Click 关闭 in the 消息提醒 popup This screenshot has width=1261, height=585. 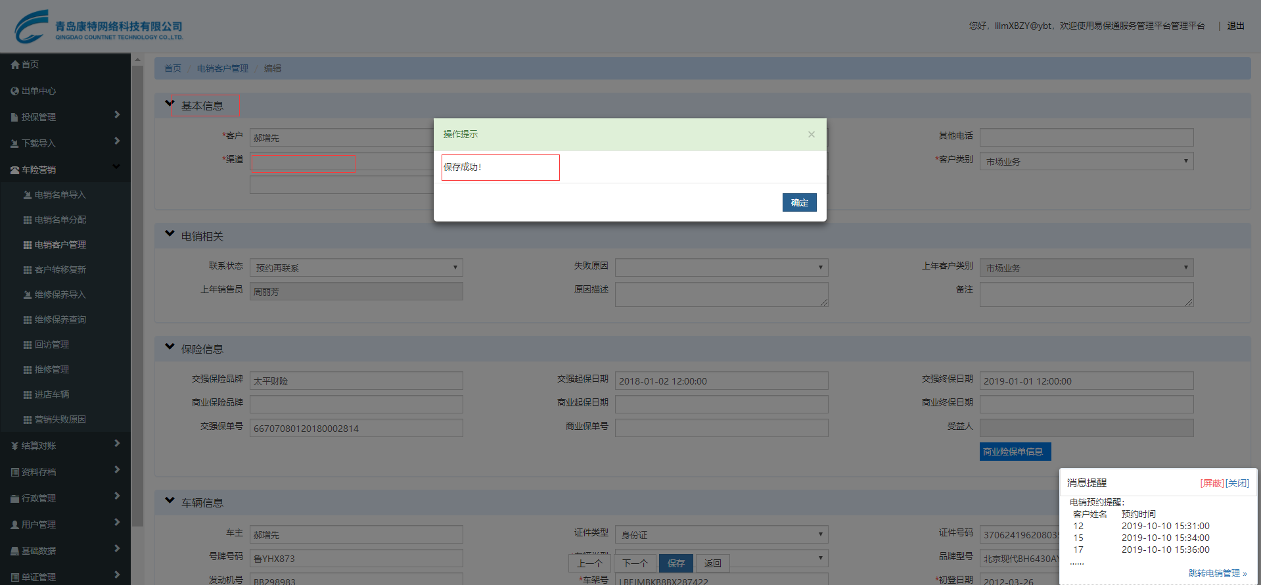(1237, 483)
